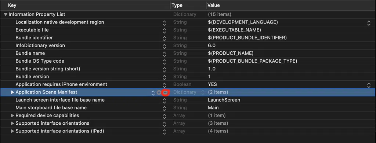Expand Supported interface orientations array
The image size is (376, 143).
[13, 123]
